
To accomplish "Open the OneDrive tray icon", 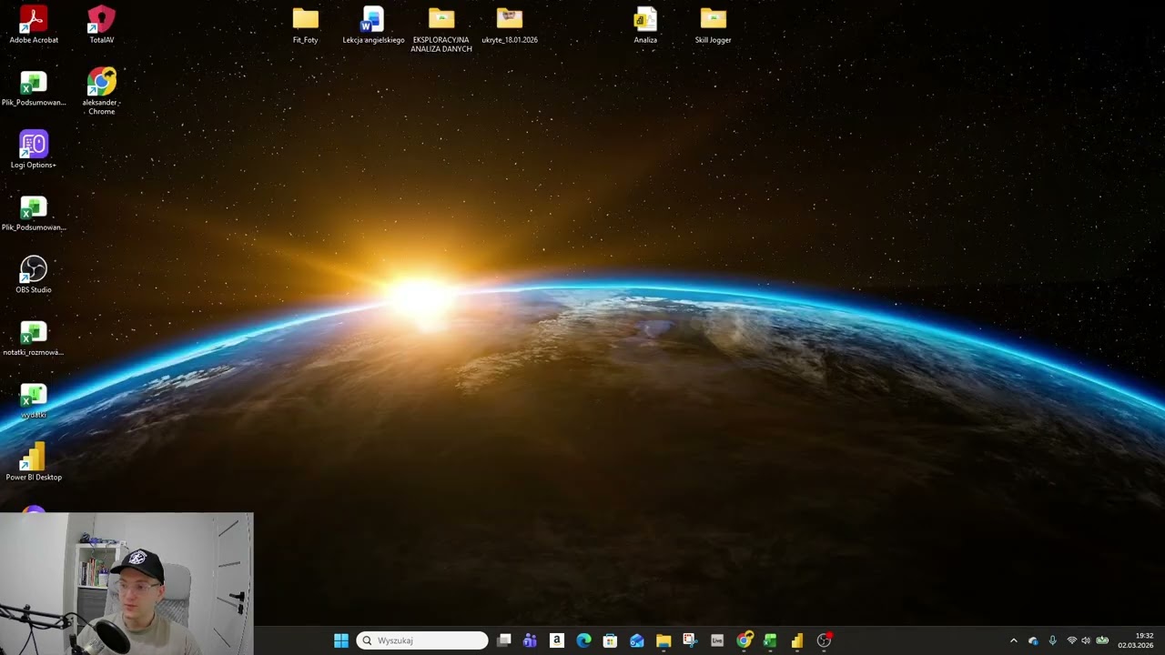I will (x=1033, y=640).
